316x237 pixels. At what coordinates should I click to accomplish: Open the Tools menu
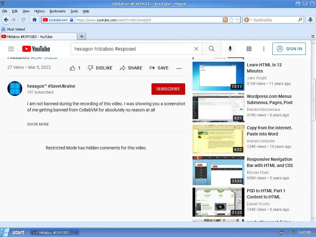[74, 11]
